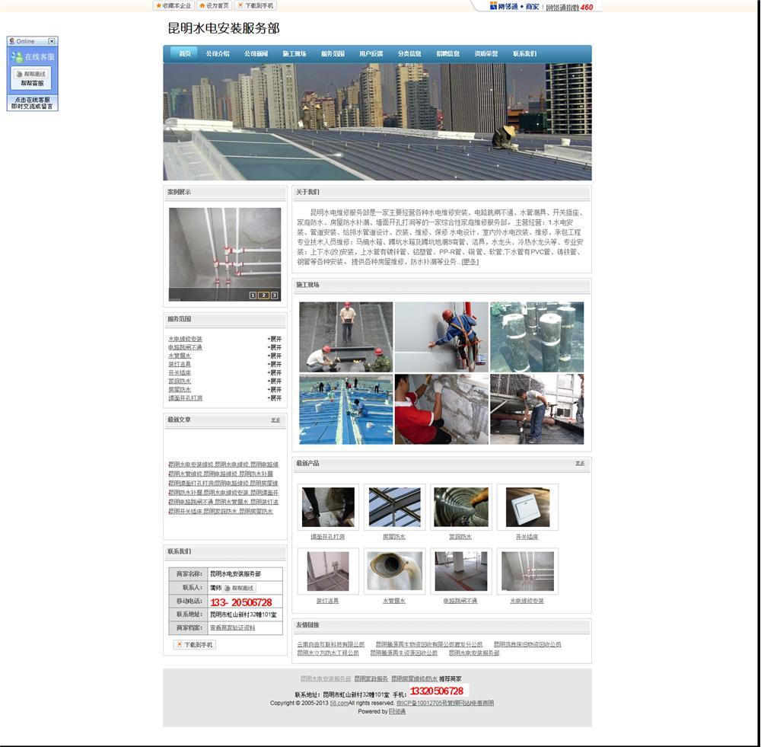Open the 公司介绍 navigation tab
The width and height of the screenshot is (761, 747).
(x=218, y=54)
